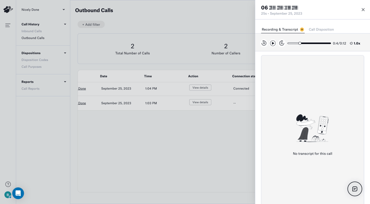
Task: Open the help question mark icon
Action: coord(8,184)
